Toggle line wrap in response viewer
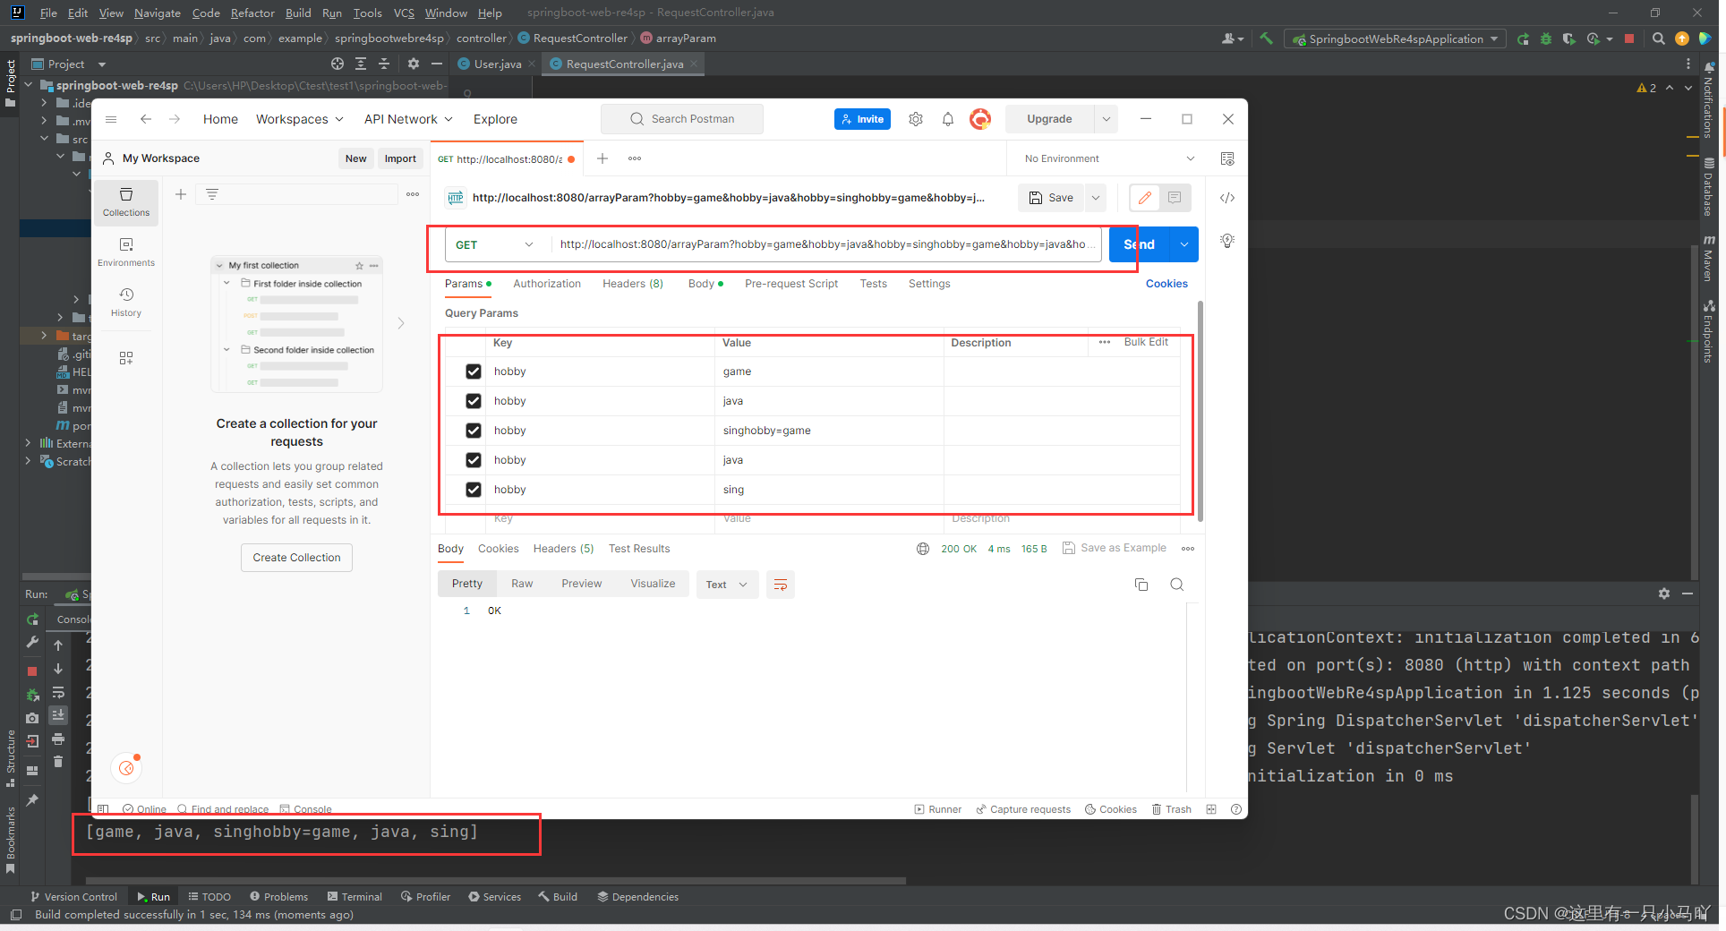The image size is (1726, 931). 781,585
